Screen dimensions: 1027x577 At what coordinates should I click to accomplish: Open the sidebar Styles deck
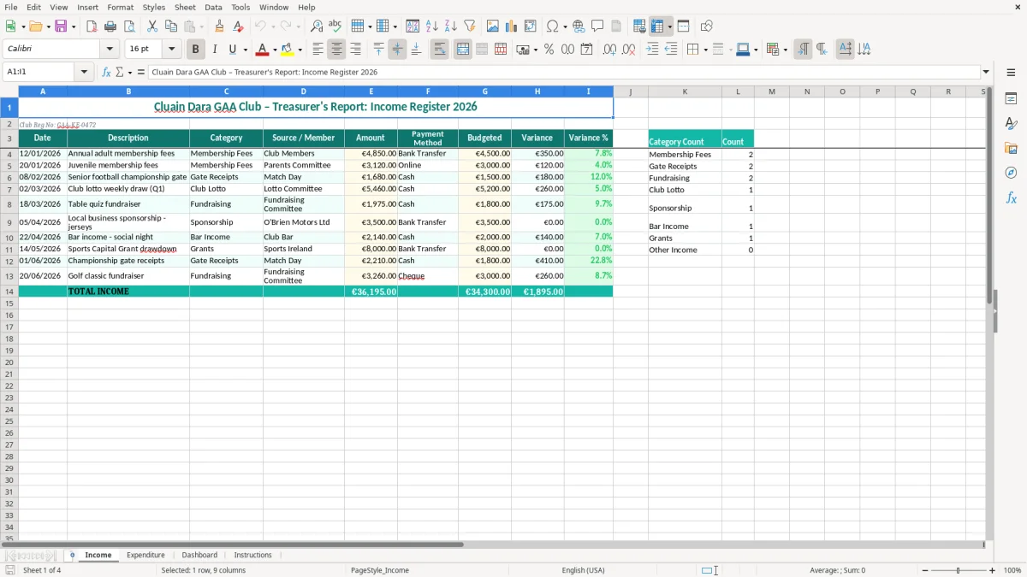pos(1011,124)
